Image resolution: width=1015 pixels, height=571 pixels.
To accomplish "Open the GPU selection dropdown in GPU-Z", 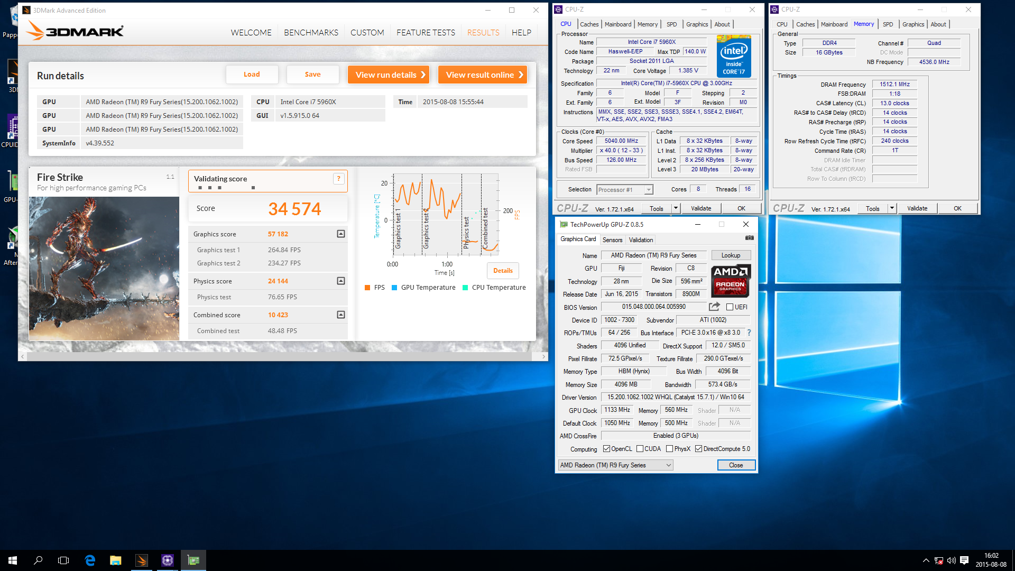I will [x=616, y=465].
